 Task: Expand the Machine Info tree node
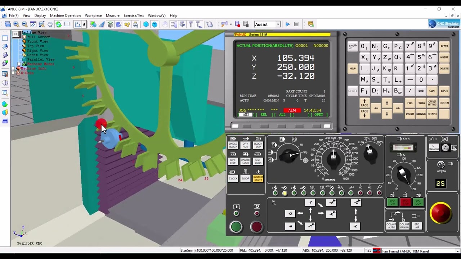pyautogui.click(x=14, y=68)
